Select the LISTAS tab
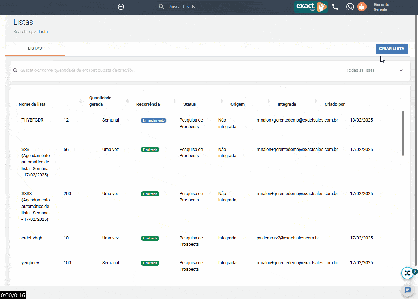 pyautogui.click(x=35, y=48)
